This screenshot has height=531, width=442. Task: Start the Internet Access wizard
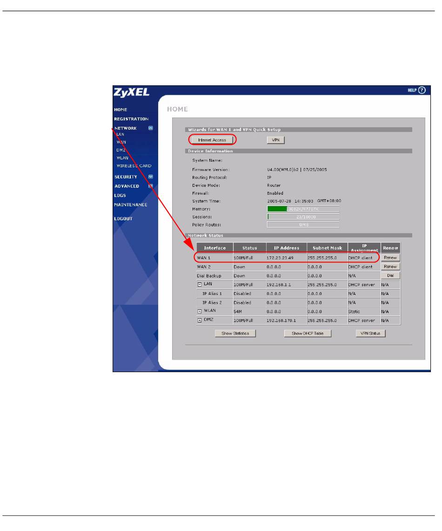click(x=212, y=140)
